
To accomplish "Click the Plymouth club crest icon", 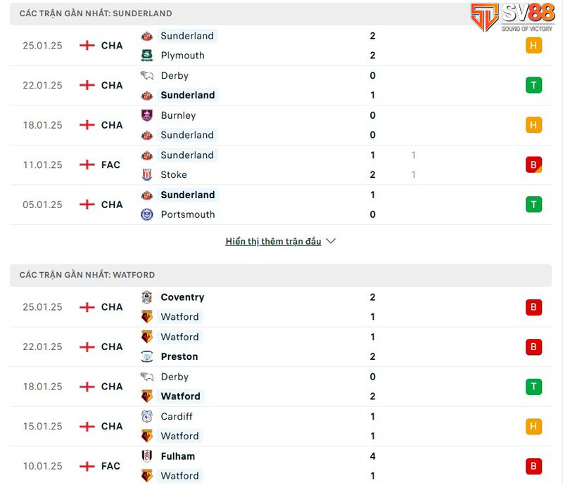I will click(147, 56).
